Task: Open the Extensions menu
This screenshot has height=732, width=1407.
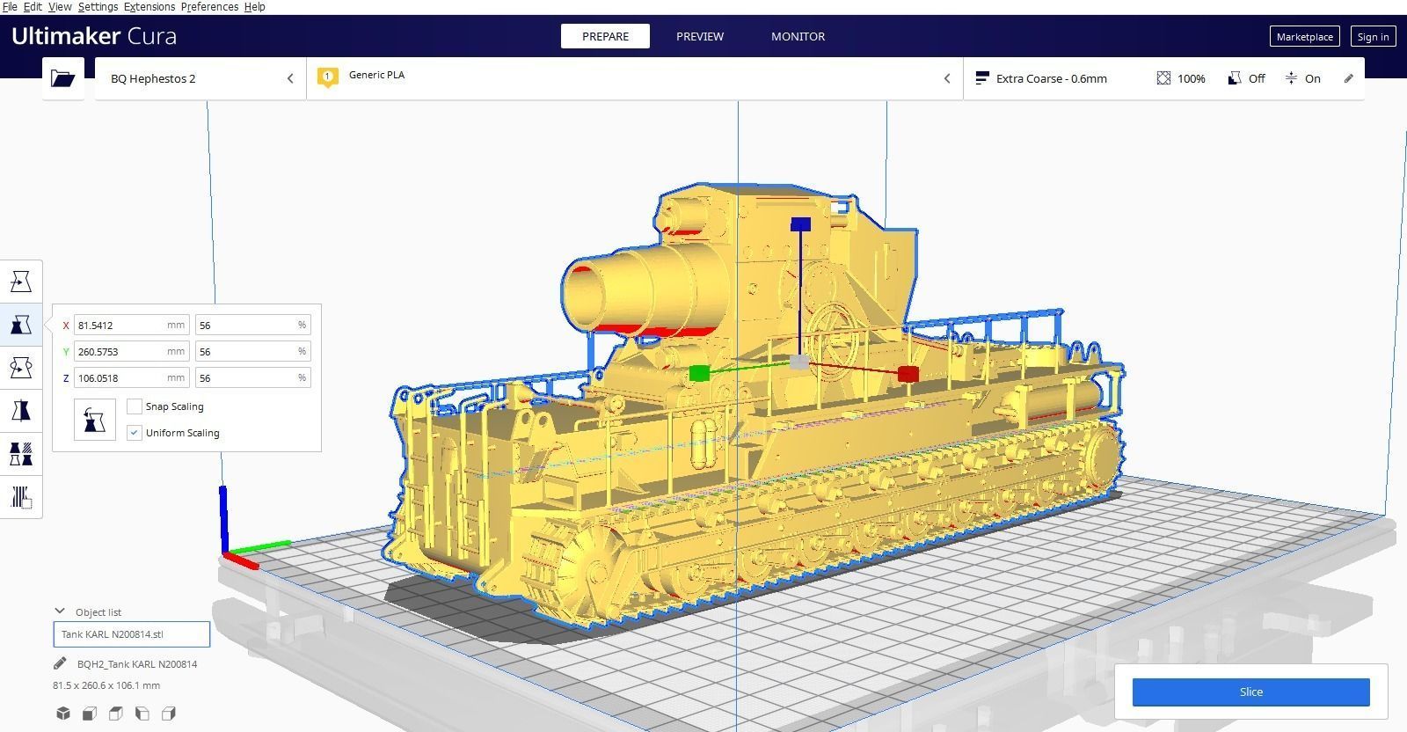Action: click(149, 6)
